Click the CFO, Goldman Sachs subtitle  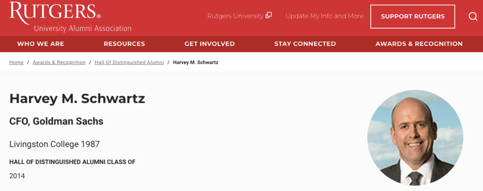(56, 121)
